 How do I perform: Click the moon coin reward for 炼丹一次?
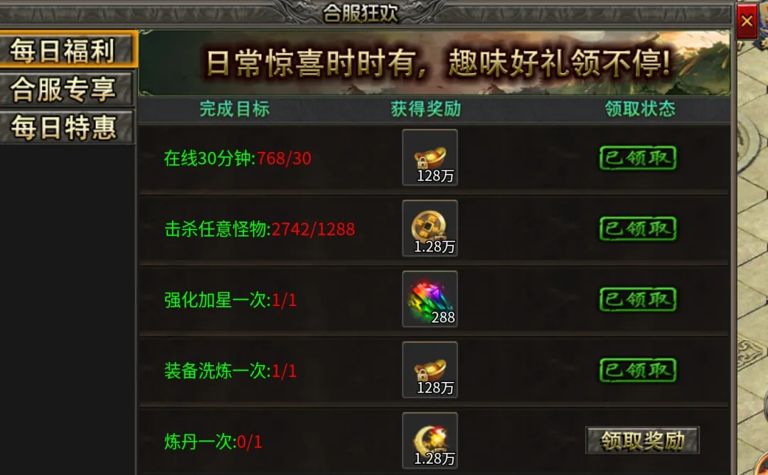point(430,440)
